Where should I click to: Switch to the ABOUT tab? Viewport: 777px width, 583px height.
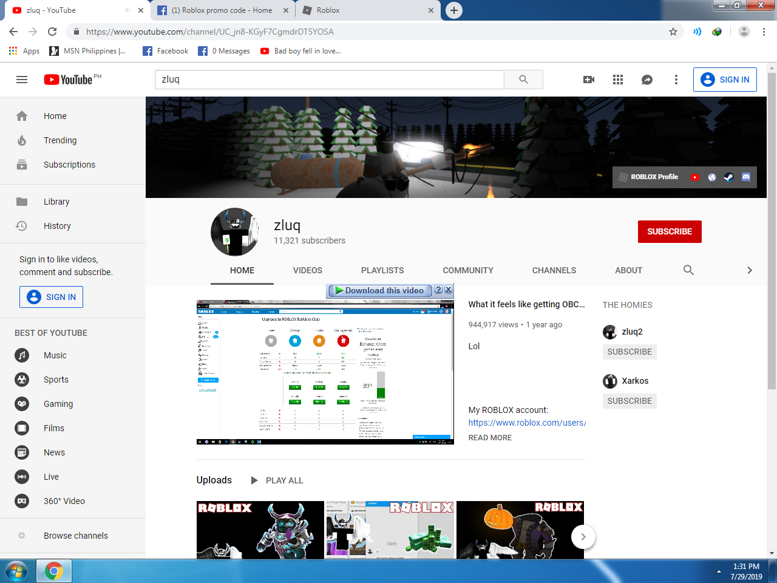629,270
